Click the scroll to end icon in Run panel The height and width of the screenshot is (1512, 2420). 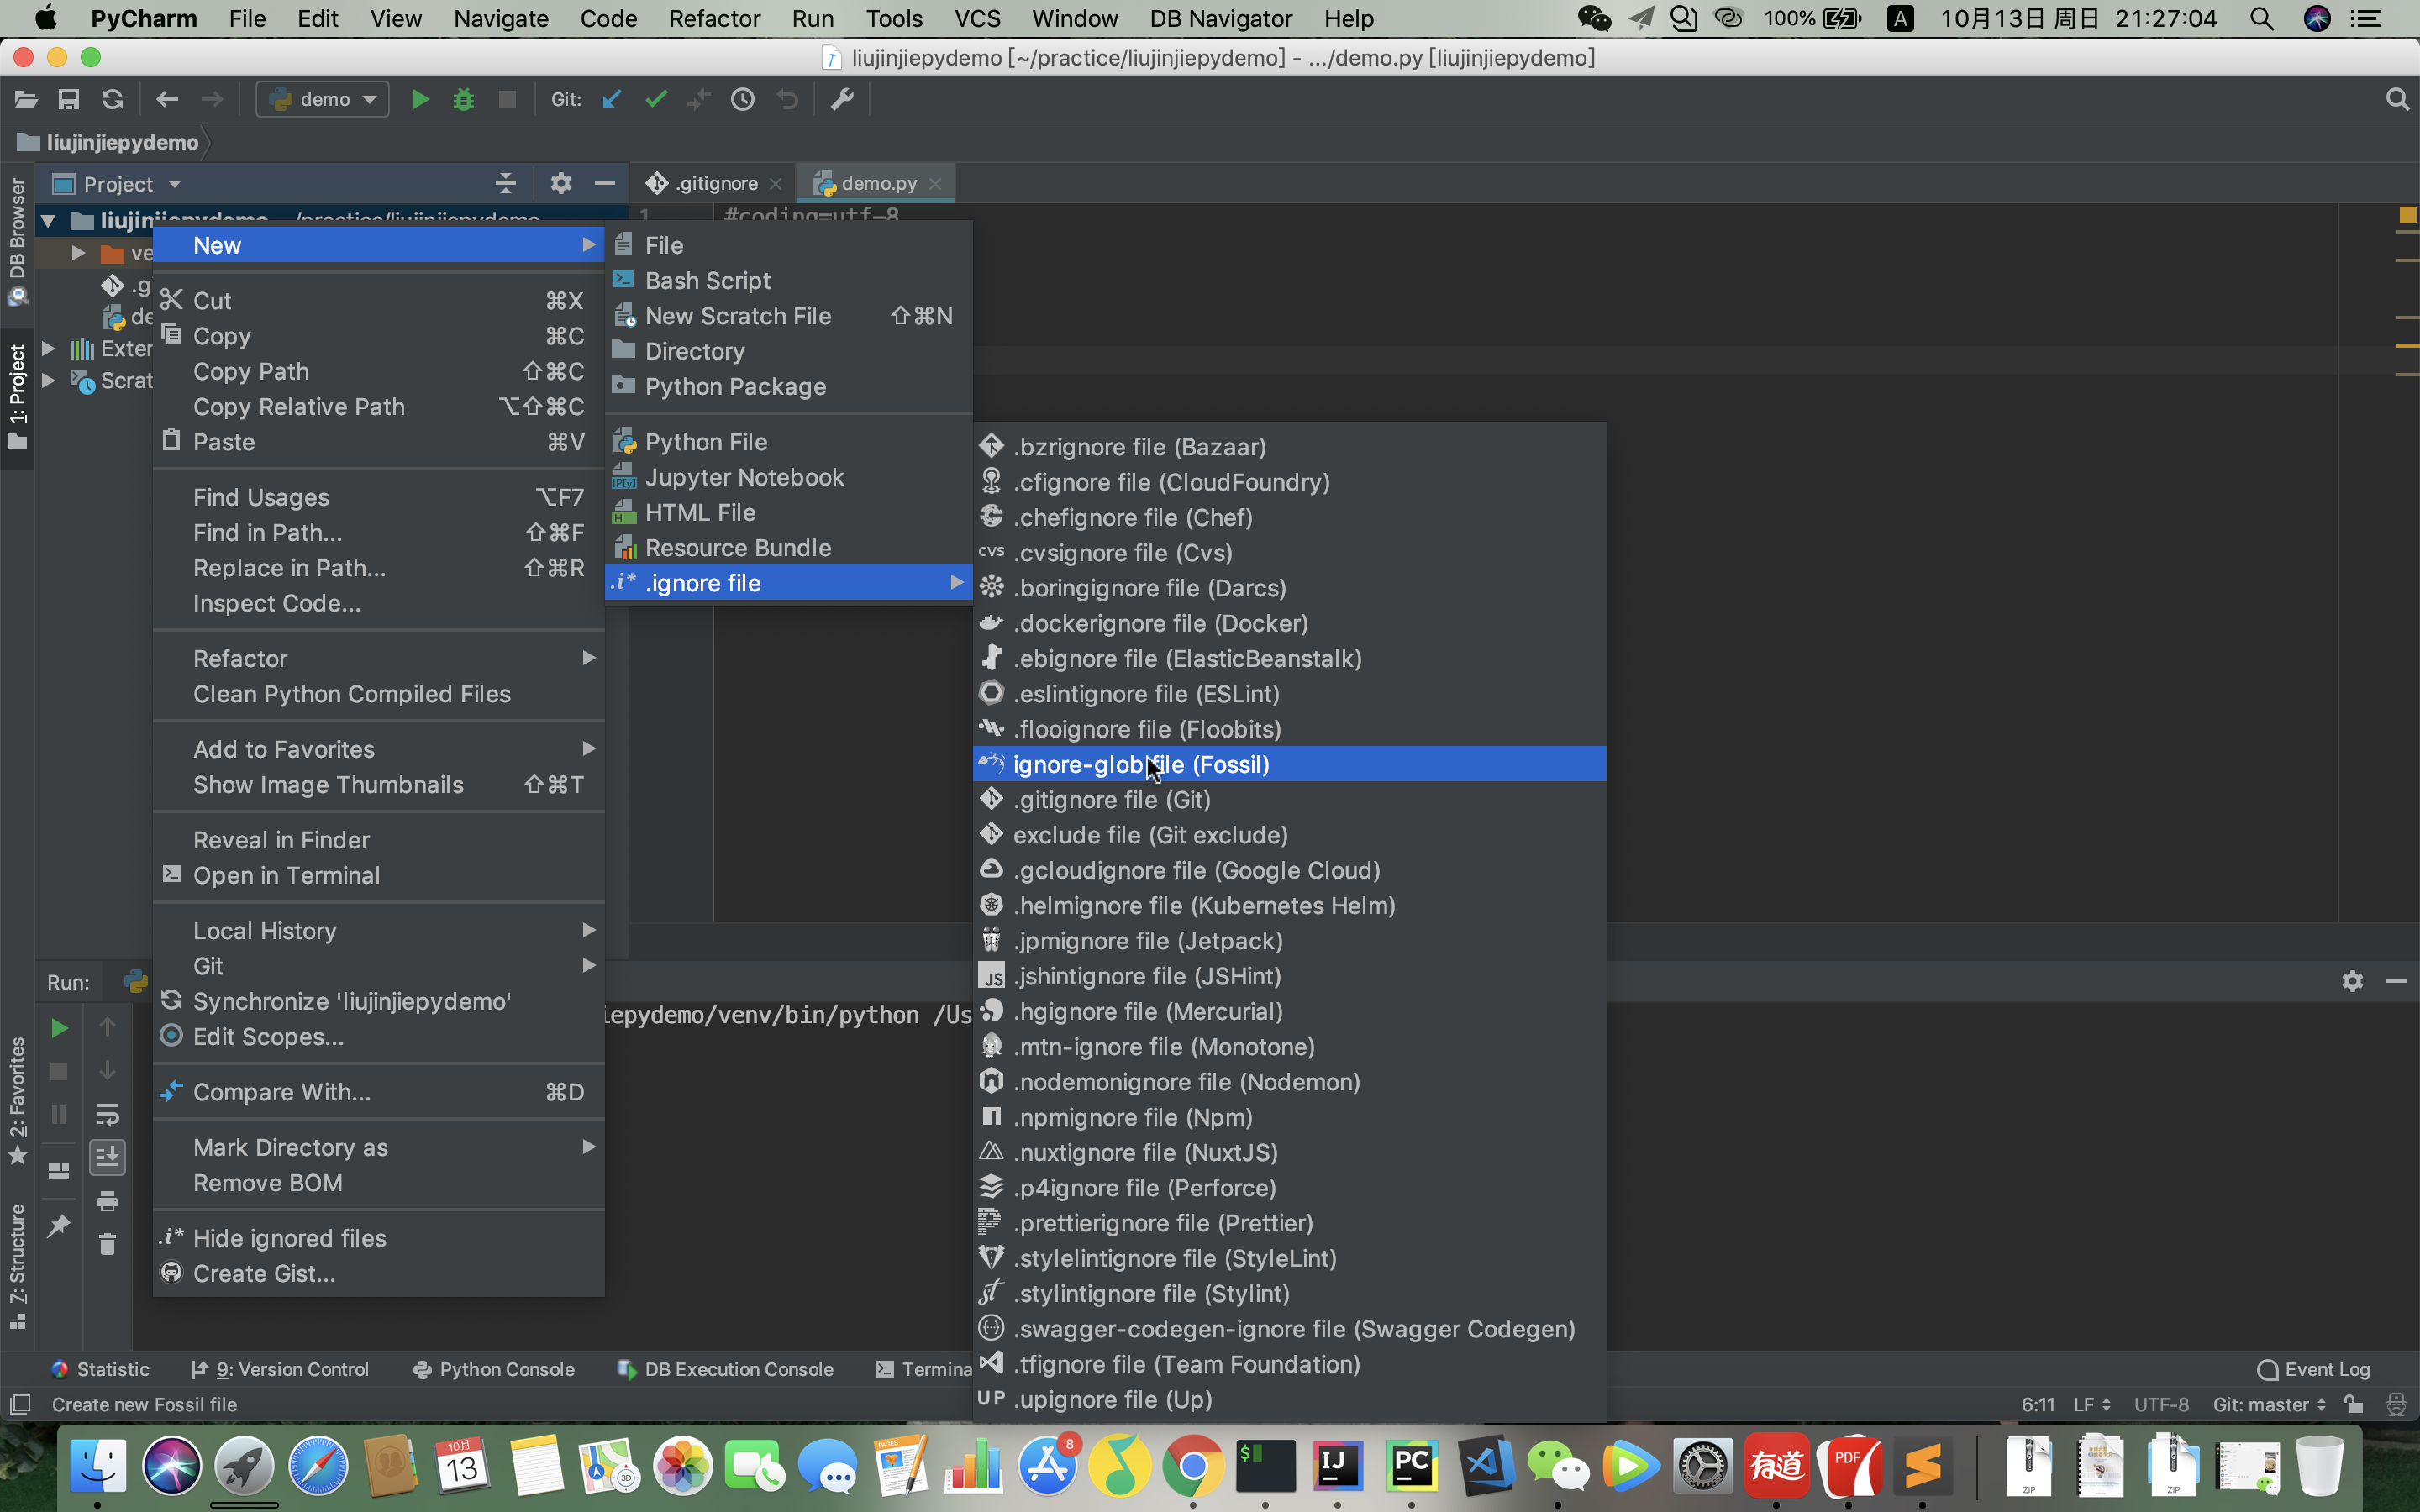click(x=107, y=1158)
